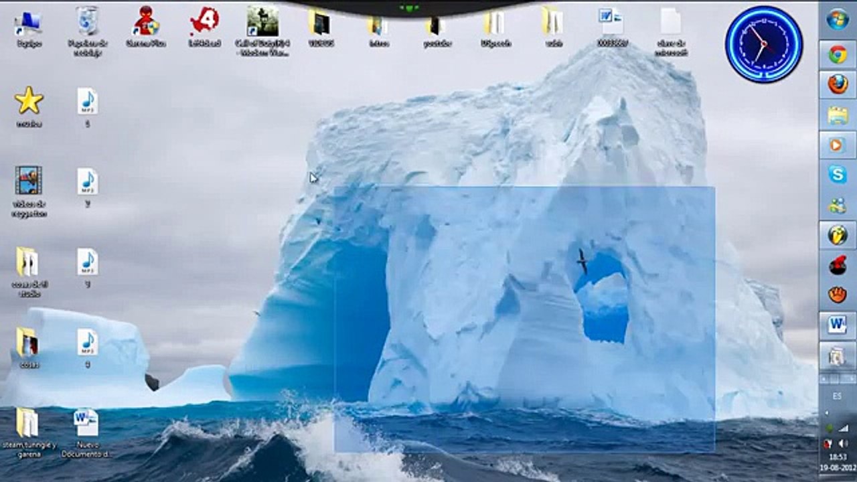Open the Windows Start menu orb
The height and width of the screenshot is (482, 857).
(x=838, y=19)
